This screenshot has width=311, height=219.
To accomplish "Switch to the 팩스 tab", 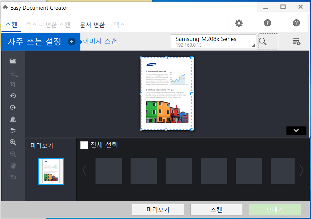I will pos(119,25).
